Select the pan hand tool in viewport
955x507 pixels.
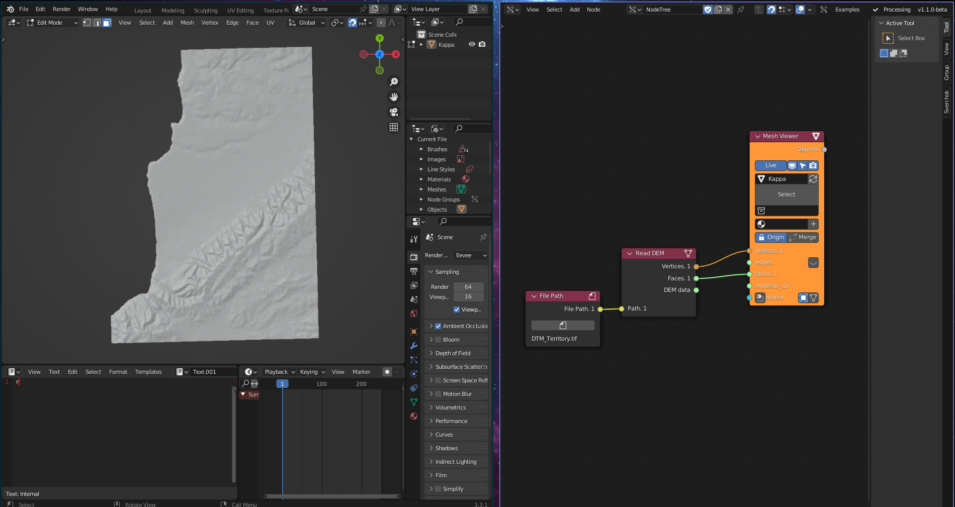pos(394,97)
